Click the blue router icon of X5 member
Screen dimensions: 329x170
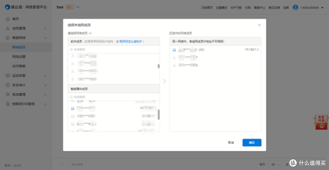[174, 50]
